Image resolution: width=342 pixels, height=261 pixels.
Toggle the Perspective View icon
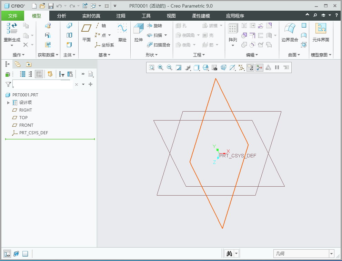(x=223, y=67)
